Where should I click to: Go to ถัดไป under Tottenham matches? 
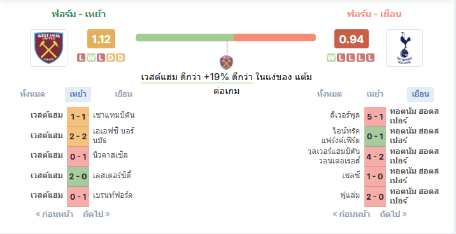[x=393, y=214]
